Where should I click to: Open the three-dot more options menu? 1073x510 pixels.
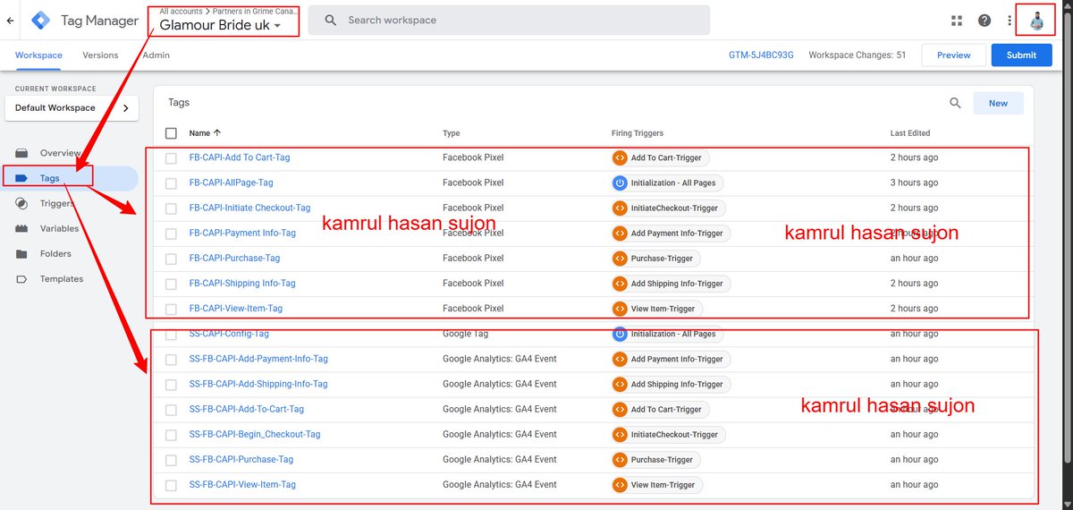click(1010, 21)
